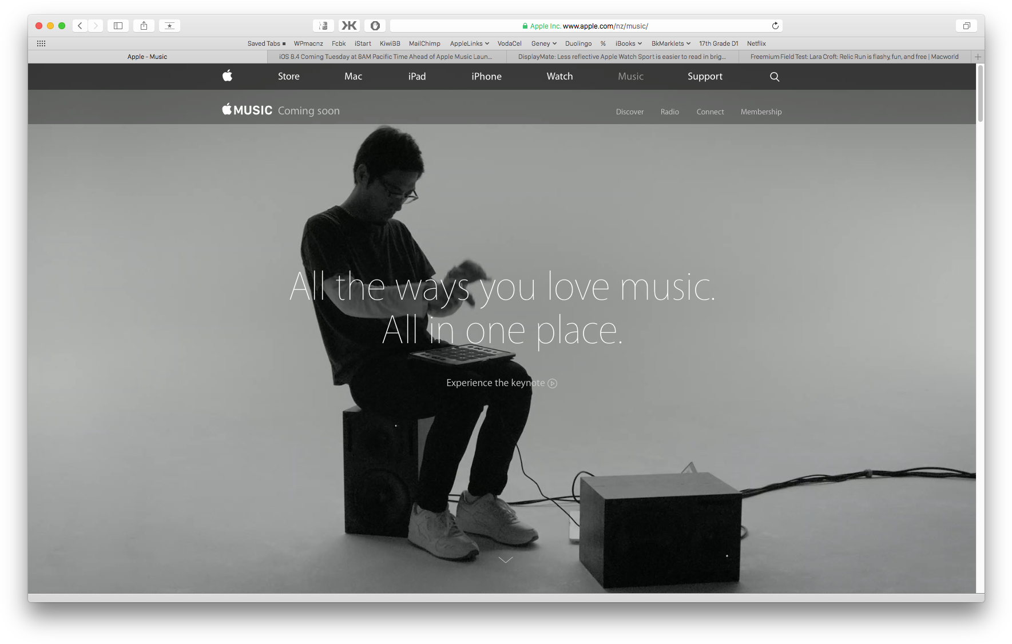Screen dimensions: 1012x644
Task: Go forward to the next page
Action: pyautogui.click(x=96, y=26)
